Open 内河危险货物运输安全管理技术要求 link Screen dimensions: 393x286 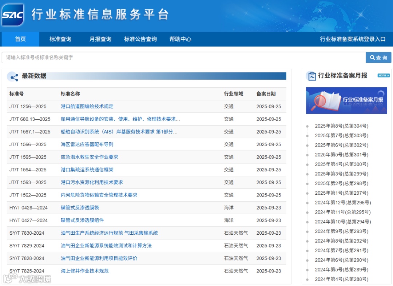tap(99, 195)
